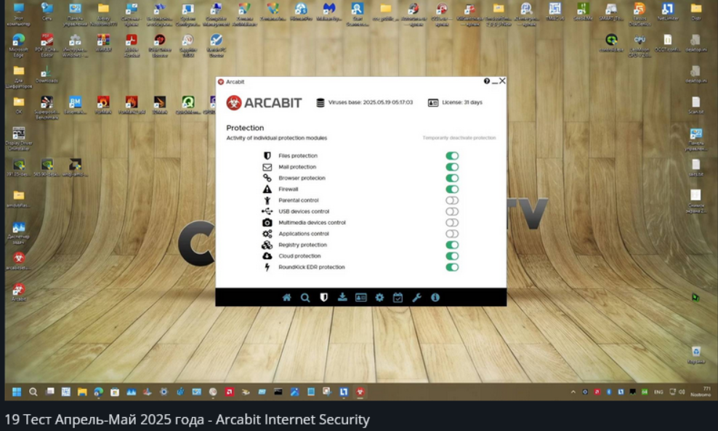Disable Files protection toggle
Screen dimensions: 718x431
click(452, 156)
